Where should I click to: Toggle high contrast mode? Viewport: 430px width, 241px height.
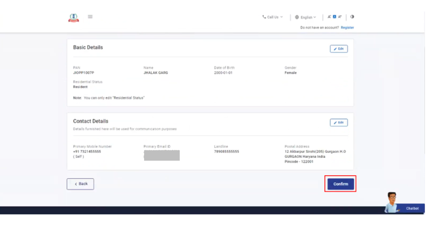352,17
